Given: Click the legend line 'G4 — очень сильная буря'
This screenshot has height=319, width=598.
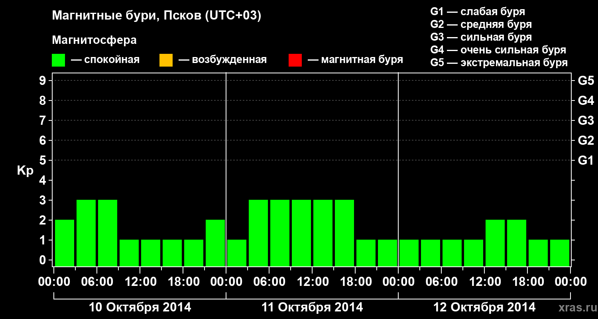Looking at the screenshot, I should click(x=498, y=50).
